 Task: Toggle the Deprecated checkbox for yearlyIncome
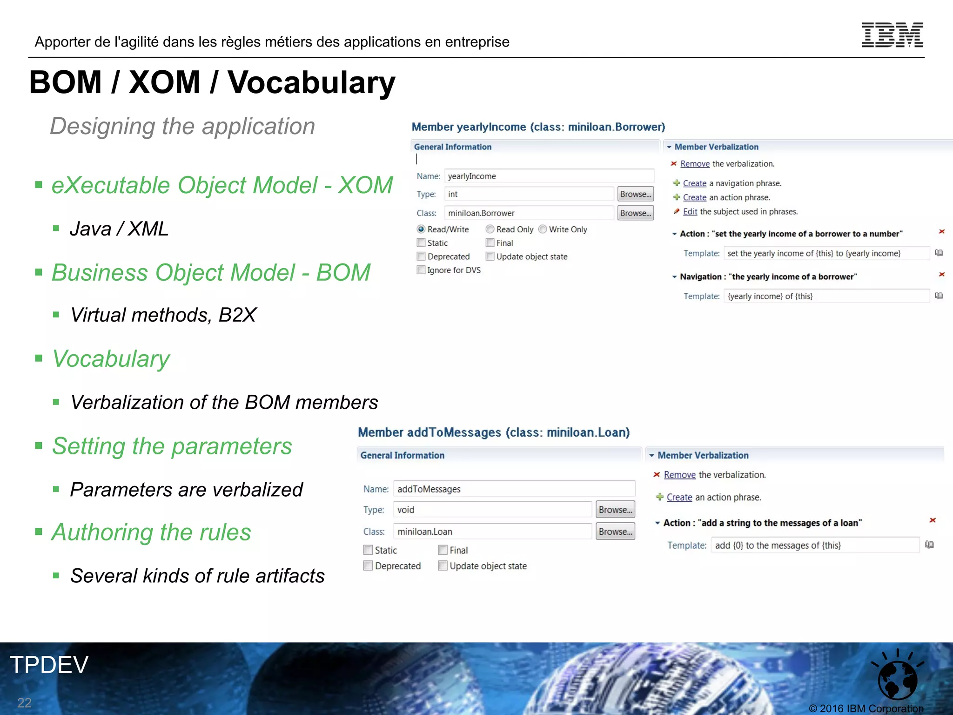[x=421, y=256]
